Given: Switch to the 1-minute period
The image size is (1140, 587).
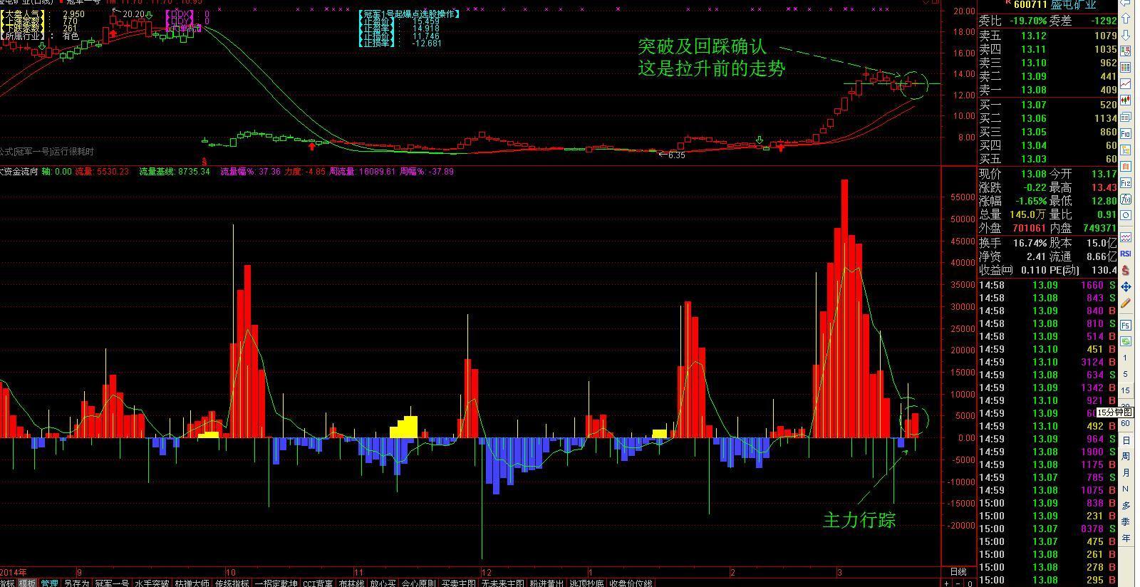Looking at the screenshot, I should [x=1126, y=358].
